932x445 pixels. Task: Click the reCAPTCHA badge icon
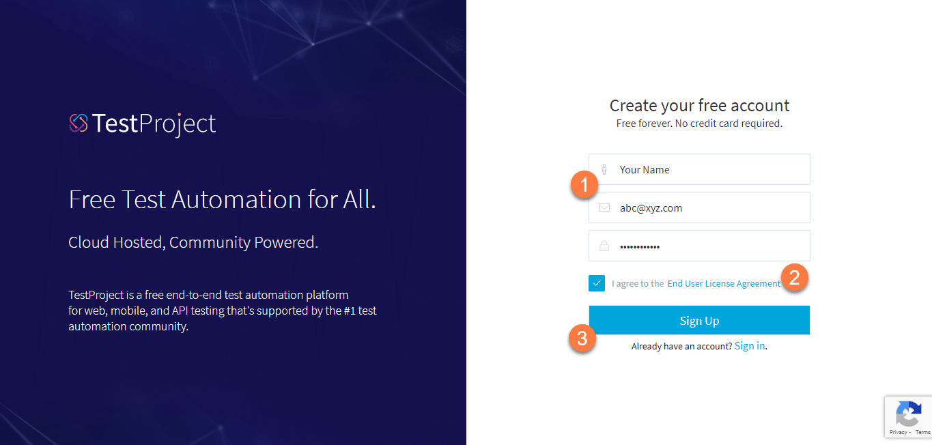(908, 414)
